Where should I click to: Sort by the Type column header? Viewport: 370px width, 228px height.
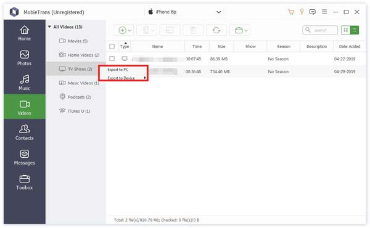125,46
